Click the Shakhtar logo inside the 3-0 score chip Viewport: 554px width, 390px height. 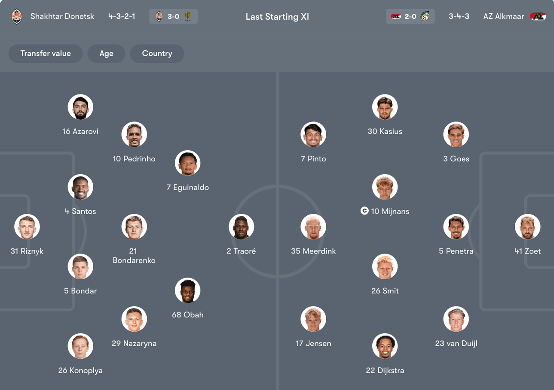point(159,17)
